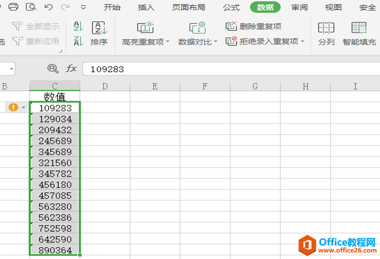Select column E header
380x259 pixels.
click(155, 86)
